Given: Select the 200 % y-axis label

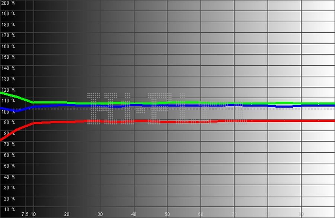Looking at the screenshot, I should 7,3.
